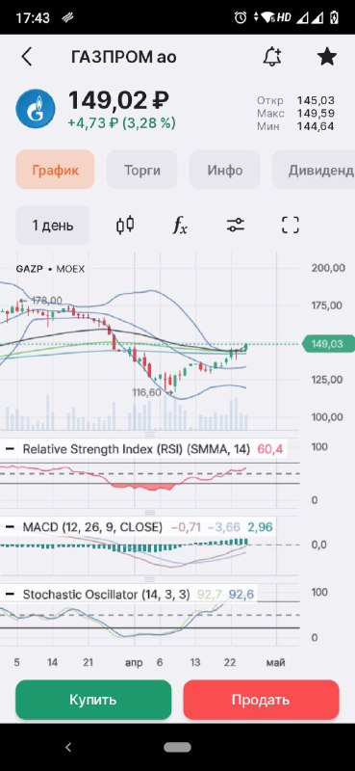Viewport: 355px width, 771px height.
Task: Click the MACD (12, 26, 9, CLOSE) title
Action: point(92,527)
